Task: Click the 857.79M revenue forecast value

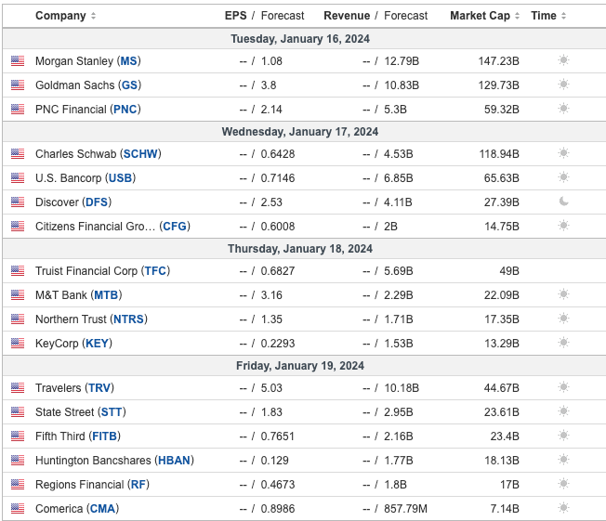Action: (x=406, y=509)
